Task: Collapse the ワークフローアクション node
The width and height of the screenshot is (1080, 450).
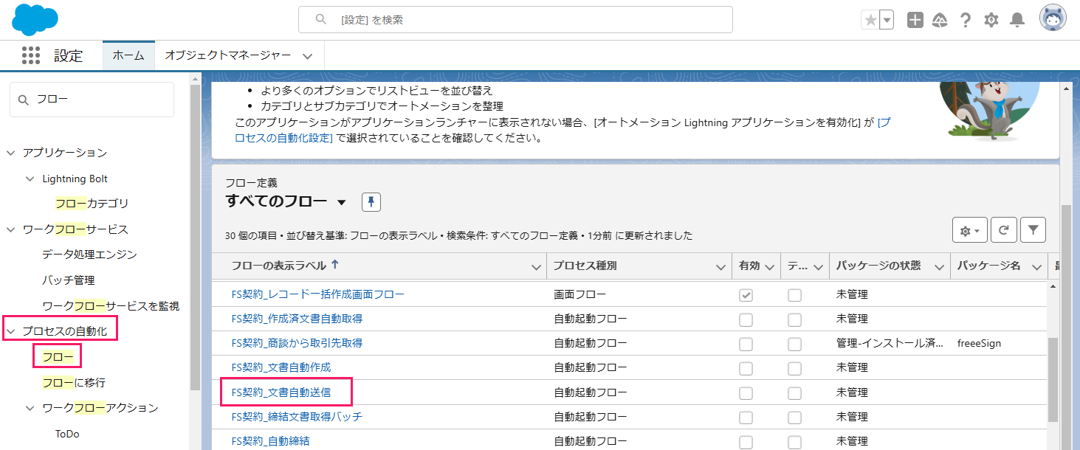Action: pyautogui.click(x=30, y=408)
